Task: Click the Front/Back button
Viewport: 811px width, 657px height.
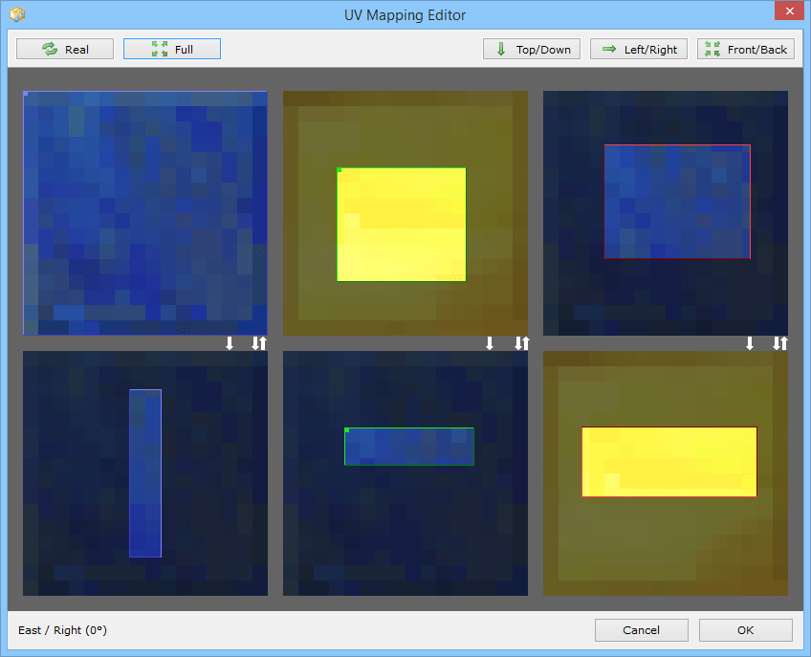Action: tap(746, 50)
